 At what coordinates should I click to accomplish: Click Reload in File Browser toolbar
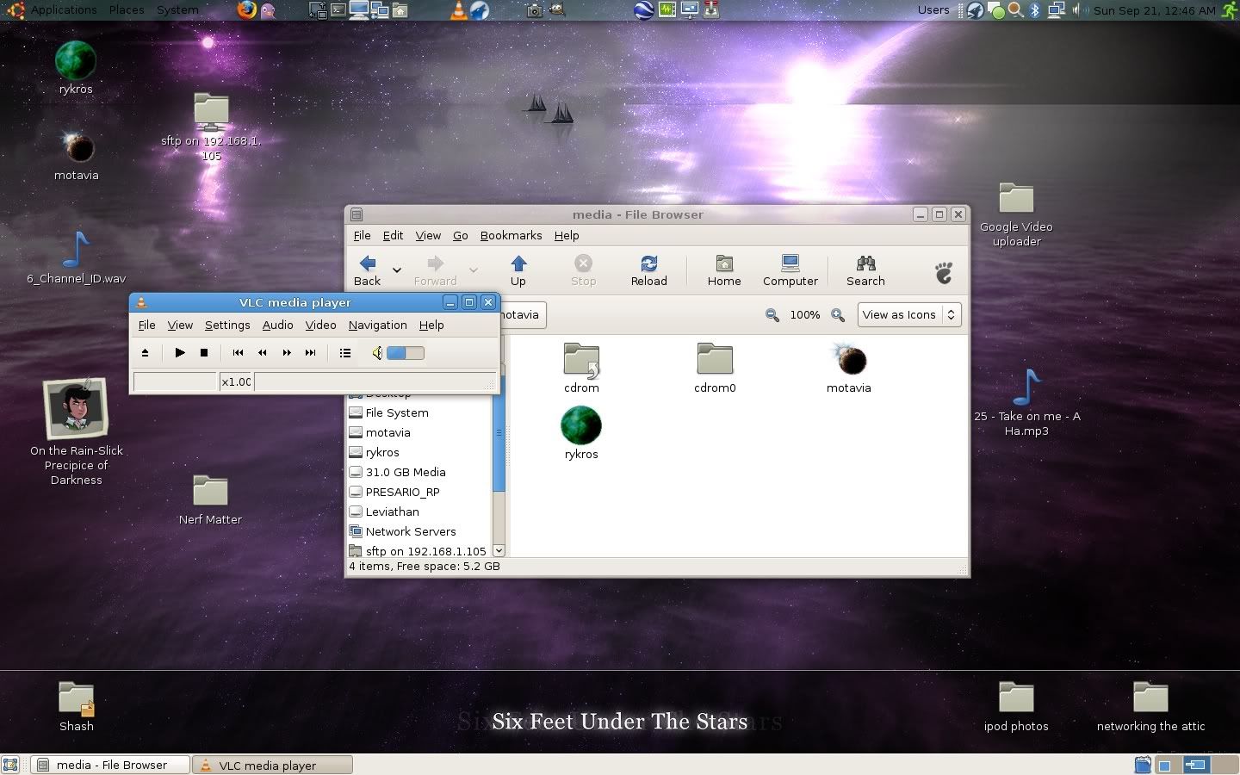tap(648, 270)
